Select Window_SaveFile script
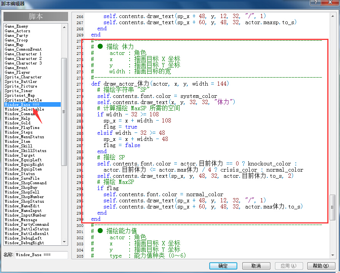Image resolution: width=340 pixels, height=273 pixels. pos(22,179)
